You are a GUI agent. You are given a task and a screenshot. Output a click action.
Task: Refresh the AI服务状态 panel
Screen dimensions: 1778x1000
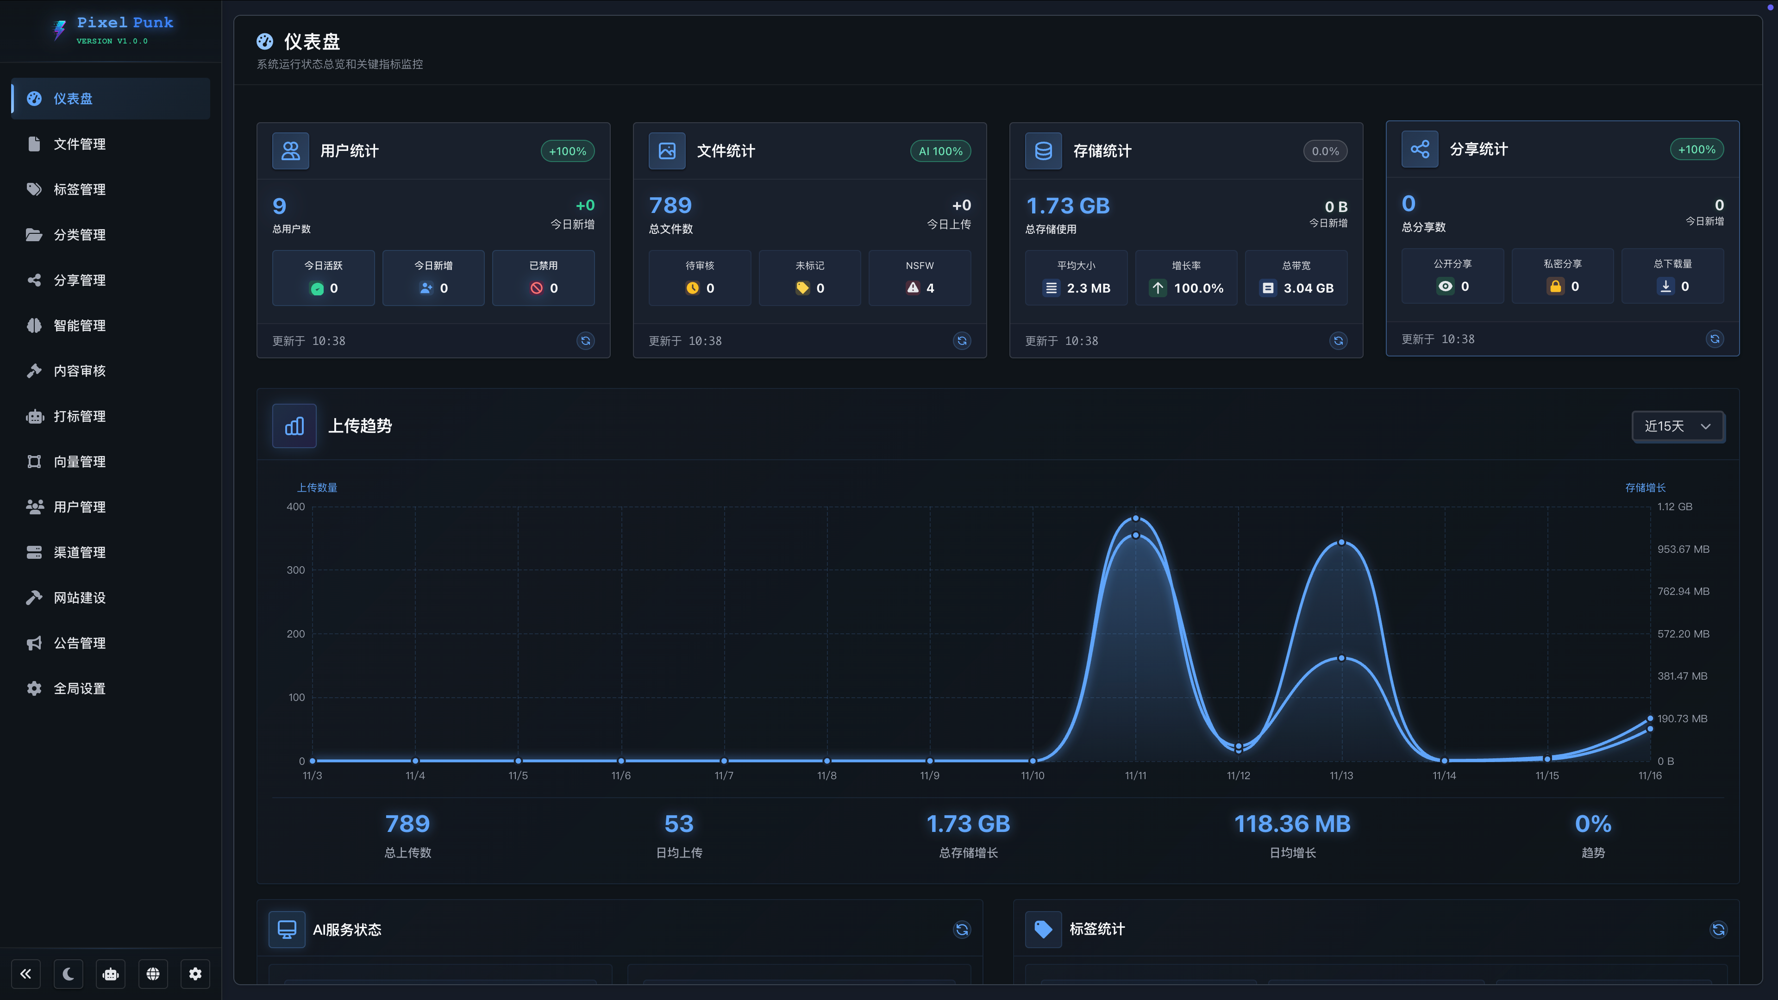click(962, 930)
